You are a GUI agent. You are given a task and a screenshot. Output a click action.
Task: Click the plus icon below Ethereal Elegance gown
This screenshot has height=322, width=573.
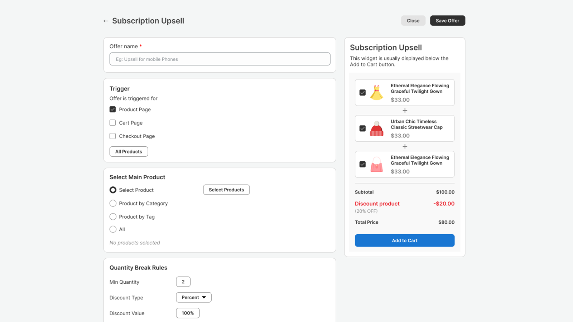(x=404, y=110)
